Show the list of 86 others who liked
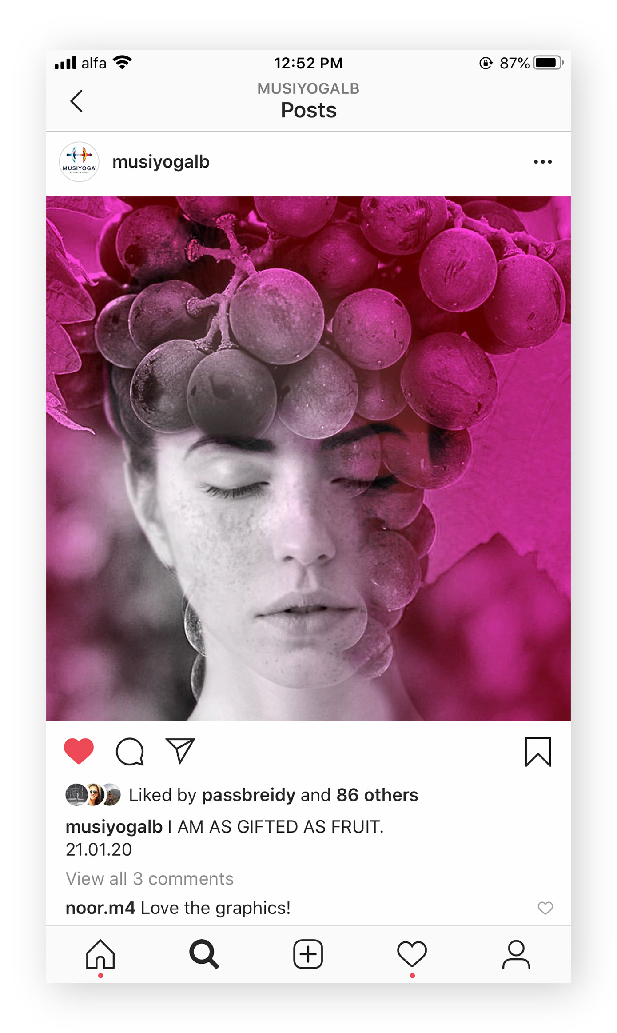The image size is (617, 1033). click(x=377, y=795)
